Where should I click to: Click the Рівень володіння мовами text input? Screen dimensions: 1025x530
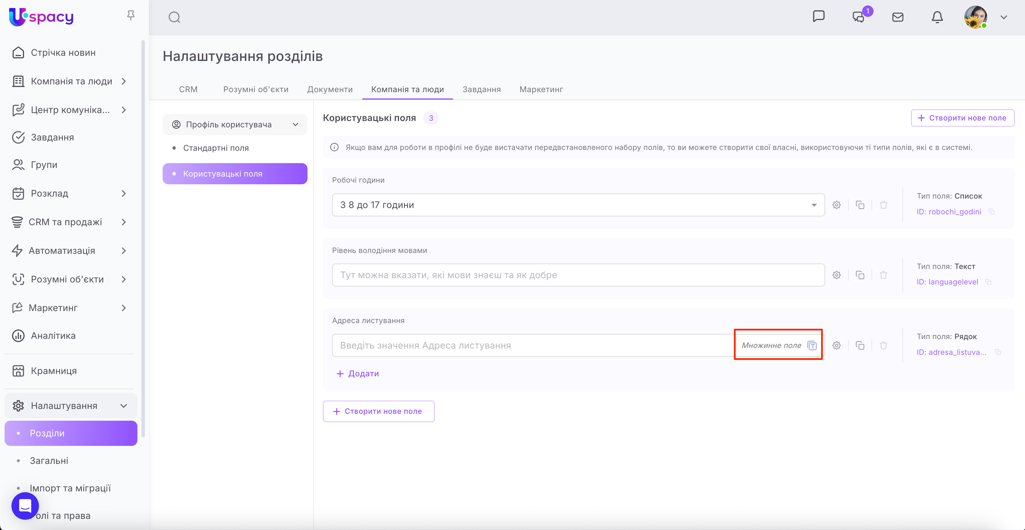click(x=578, y=275)
